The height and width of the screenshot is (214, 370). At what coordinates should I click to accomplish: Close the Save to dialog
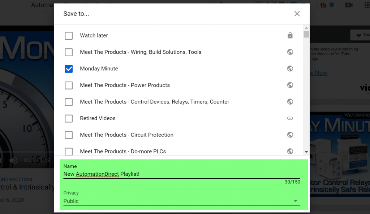[297, 14]
